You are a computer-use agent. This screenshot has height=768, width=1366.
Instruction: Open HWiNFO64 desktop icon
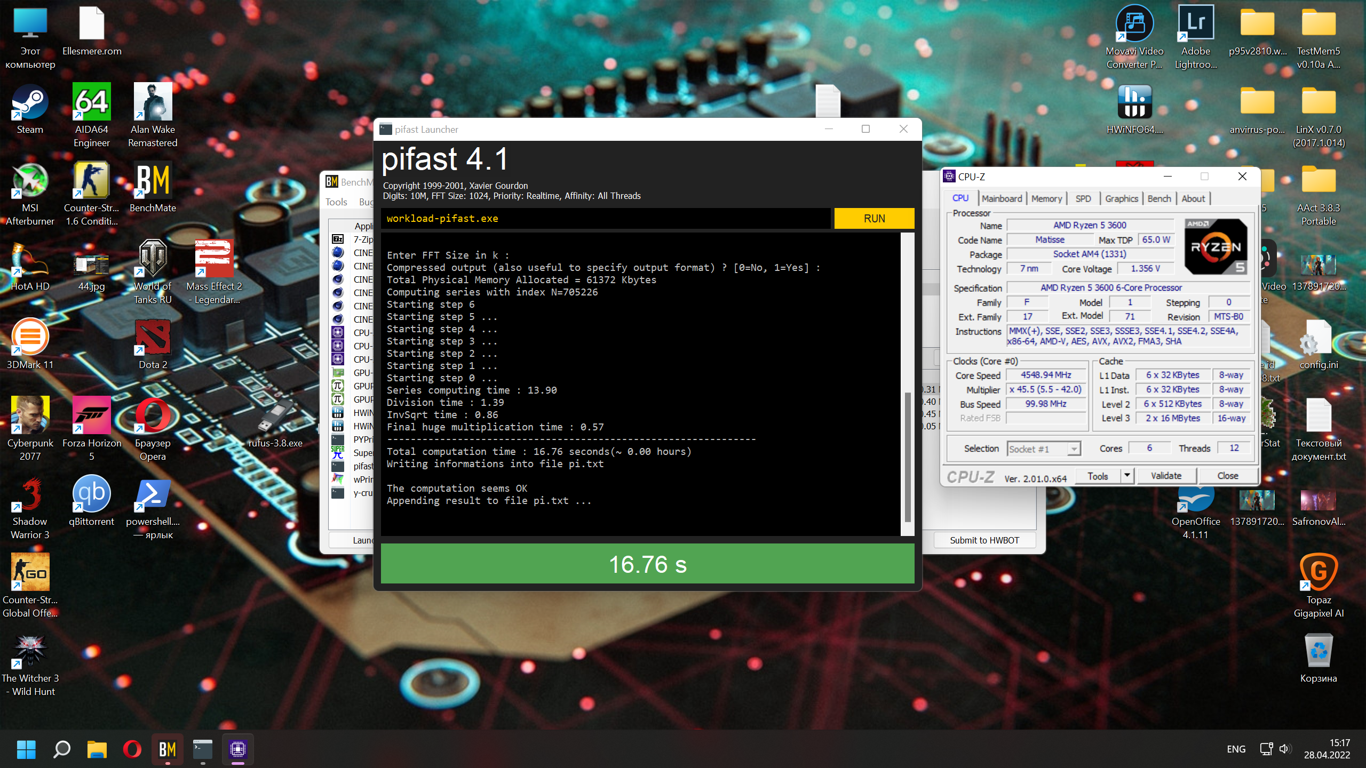(x=1135, y=108)
